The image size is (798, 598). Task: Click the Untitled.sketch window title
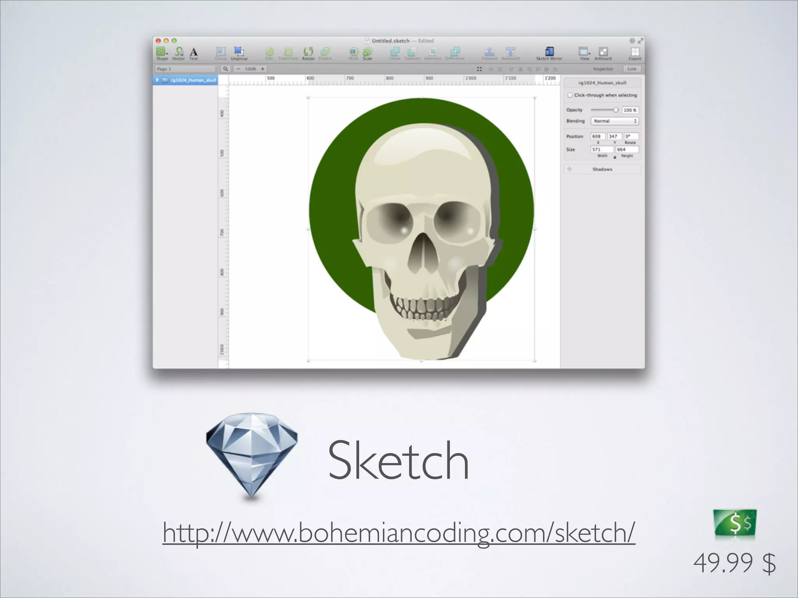pos(390,40)
